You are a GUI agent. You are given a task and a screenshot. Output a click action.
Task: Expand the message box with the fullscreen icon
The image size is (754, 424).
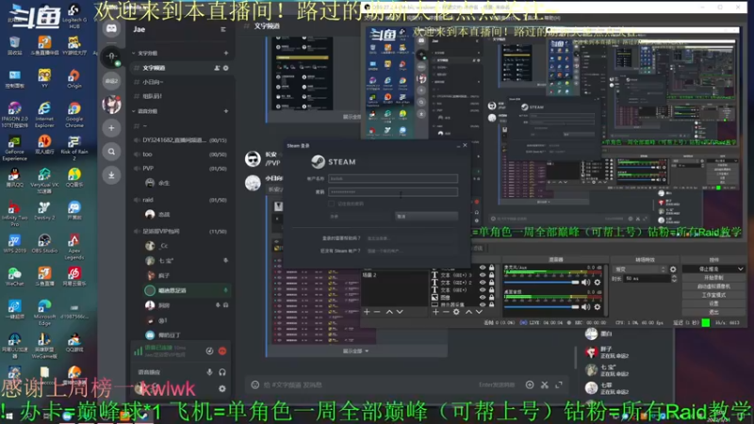559,384
